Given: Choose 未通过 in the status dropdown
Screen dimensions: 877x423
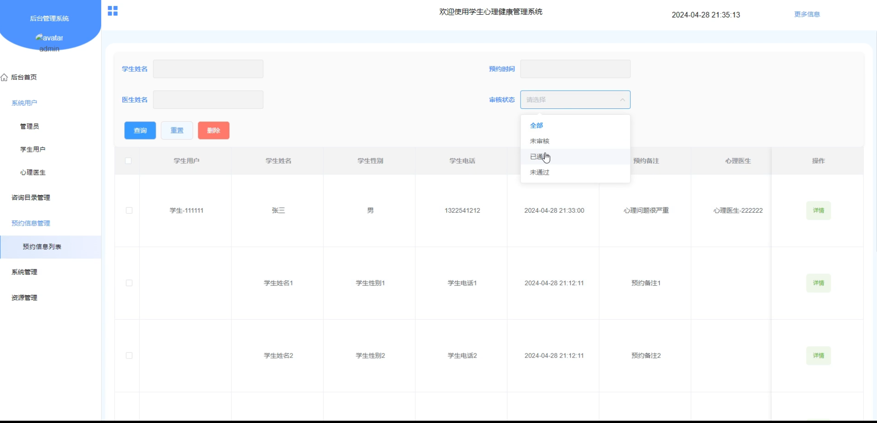Looking at the screenshot, I should click(575, 172).
